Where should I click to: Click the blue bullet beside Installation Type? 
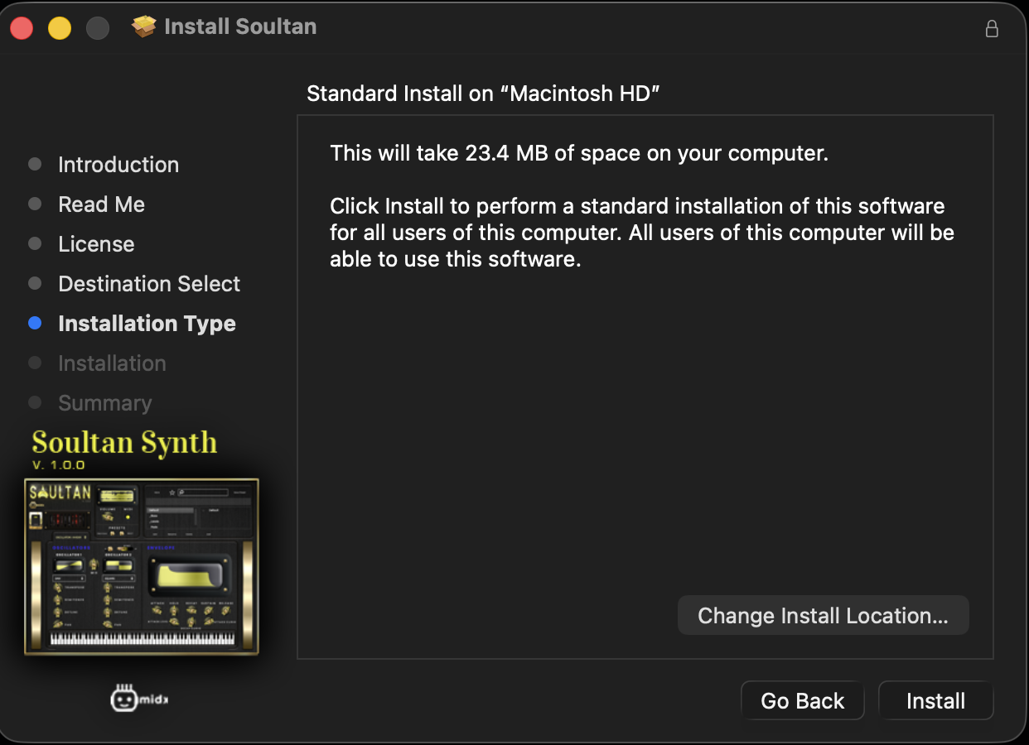tap(35, 323)
